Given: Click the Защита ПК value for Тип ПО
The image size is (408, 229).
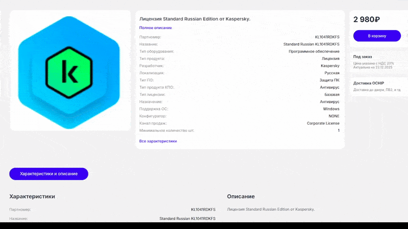Looking at the screenshot, I should point(329,80).
